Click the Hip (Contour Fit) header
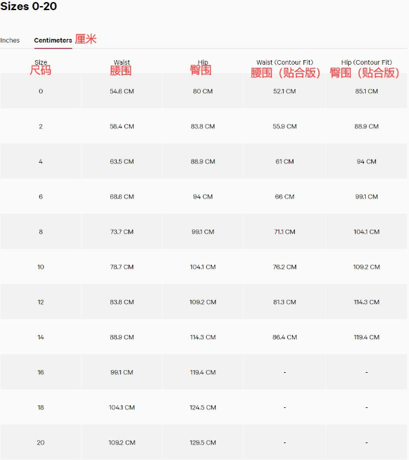Viewport: 409px width, 460px height. coord(366,62)
